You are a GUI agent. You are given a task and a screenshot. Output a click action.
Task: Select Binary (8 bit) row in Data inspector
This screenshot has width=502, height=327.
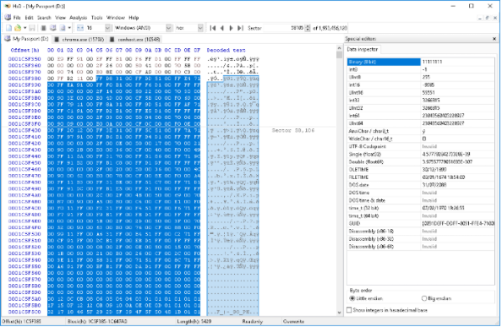pyautogui.click(x=421, y=62)
